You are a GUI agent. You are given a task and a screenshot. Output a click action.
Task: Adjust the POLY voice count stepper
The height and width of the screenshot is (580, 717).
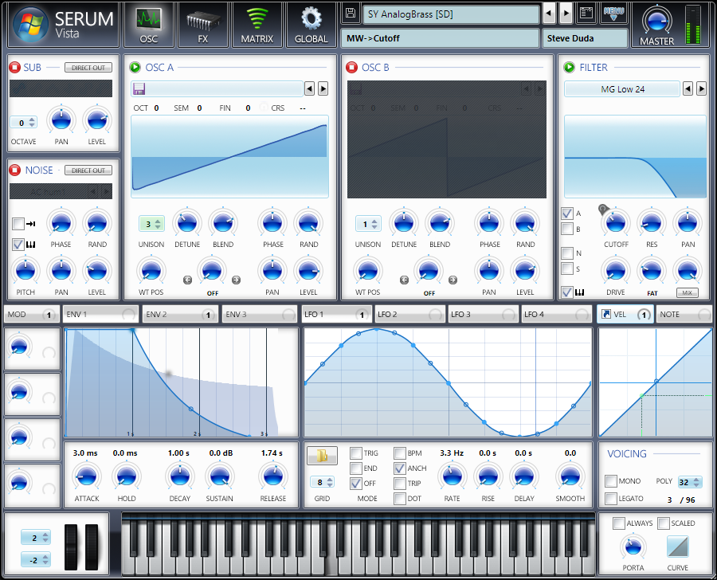point(690,482)
